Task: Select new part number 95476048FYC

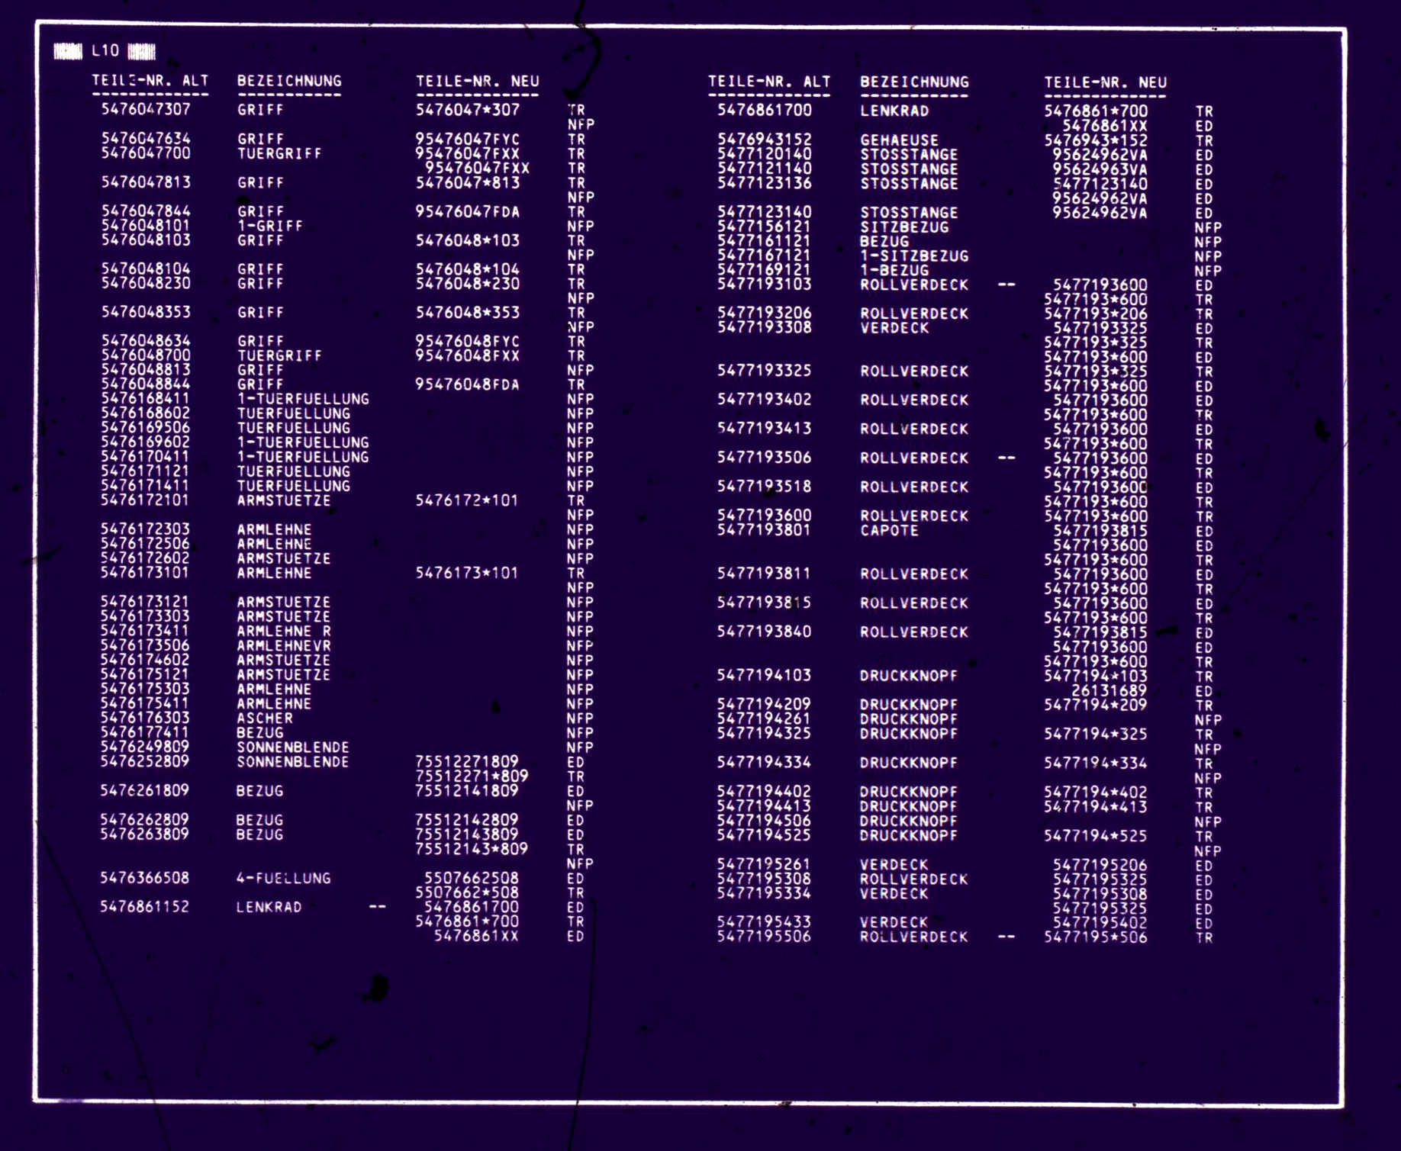Action: click(468, 341)
